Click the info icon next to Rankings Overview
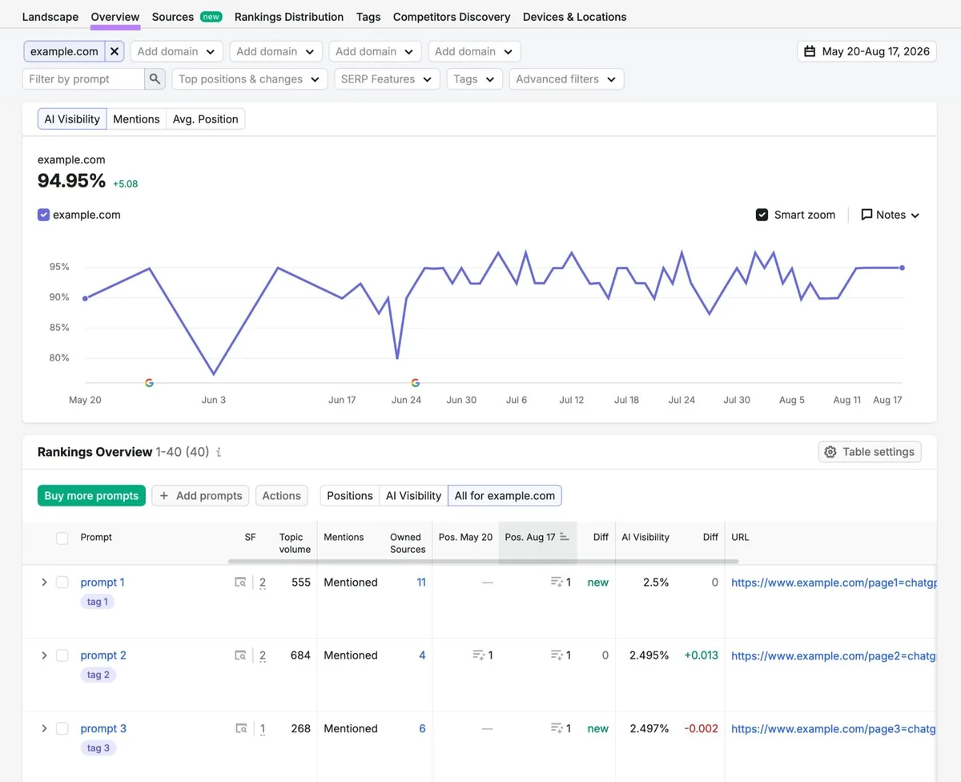Viewport: 961px width, 782px height. click(x=219, y=452)
